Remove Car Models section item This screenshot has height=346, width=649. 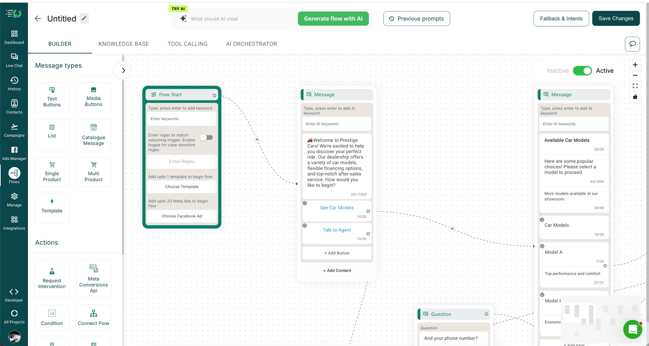pyautogui.click(x=542, y=220)
